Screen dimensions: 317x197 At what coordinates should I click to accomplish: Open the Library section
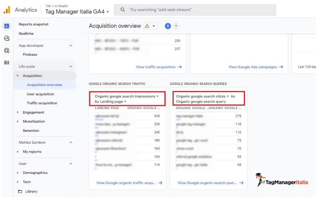pos(31,191)
